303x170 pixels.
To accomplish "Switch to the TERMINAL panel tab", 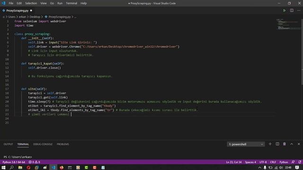I will point(23,144).
